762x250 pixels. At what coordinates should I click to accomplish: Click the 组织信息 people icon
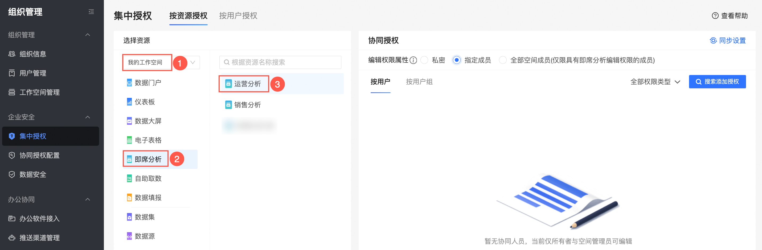(12, 54)
